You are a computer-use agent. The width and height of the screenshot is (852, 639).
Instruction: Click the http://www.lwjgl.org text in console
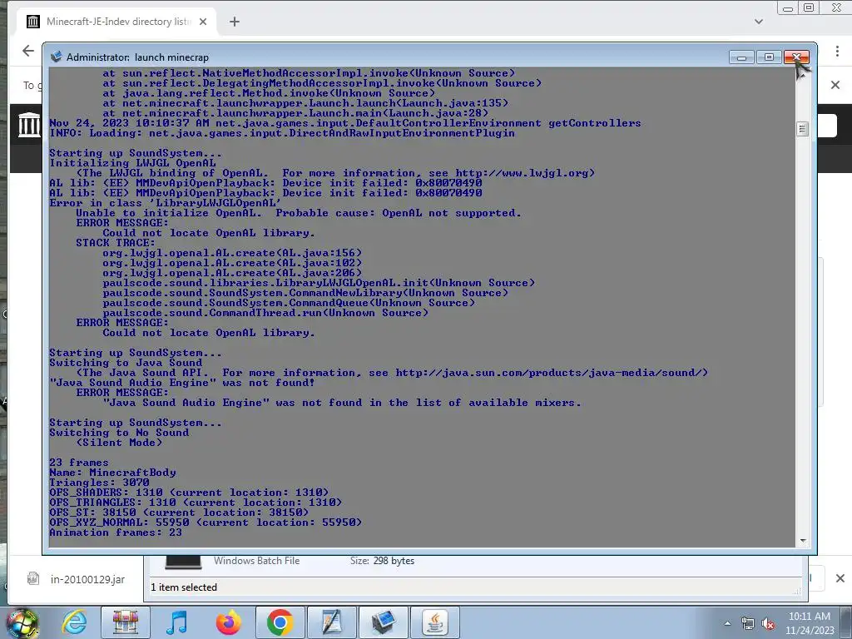point(521,173)
